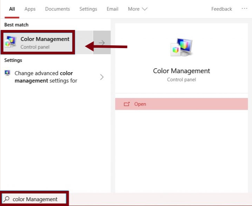Screen dimensions: 252x206
Task: Switch to the Apps tab
Action: pyautogui.click(x=30, y=9)
